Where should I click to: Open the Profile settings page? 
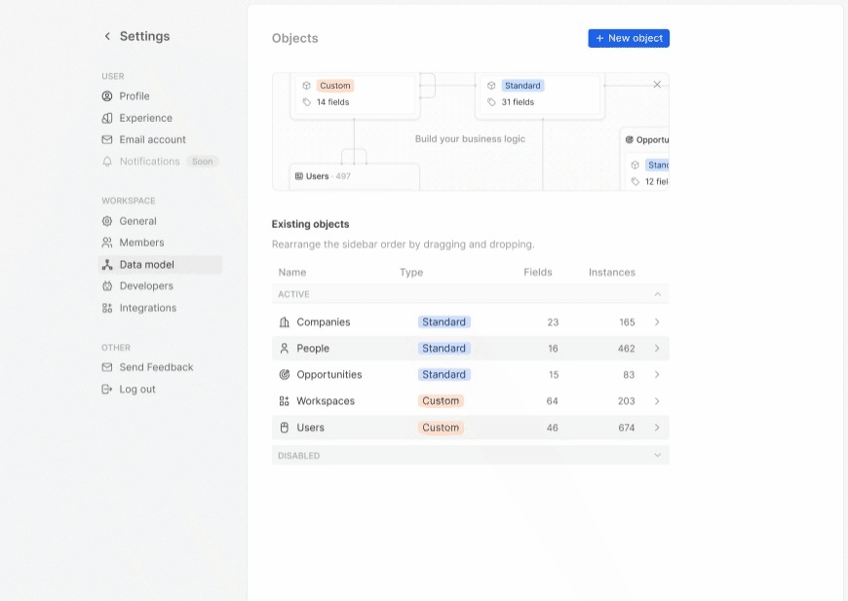coord(134,96)
